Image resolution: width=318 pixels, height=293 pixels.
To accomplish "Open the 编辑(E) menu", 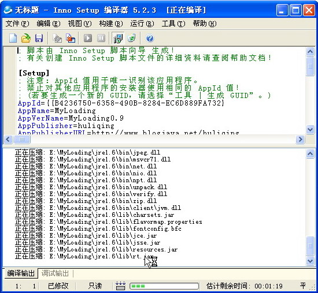I will tap(49, 24).
